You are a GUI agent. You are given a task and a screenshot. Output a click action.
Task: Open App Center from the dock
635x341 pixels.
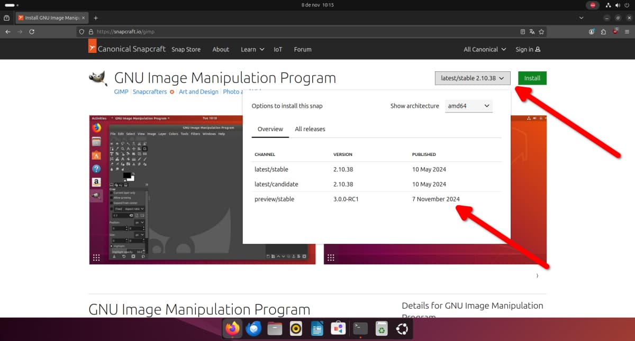pos(339,329)
